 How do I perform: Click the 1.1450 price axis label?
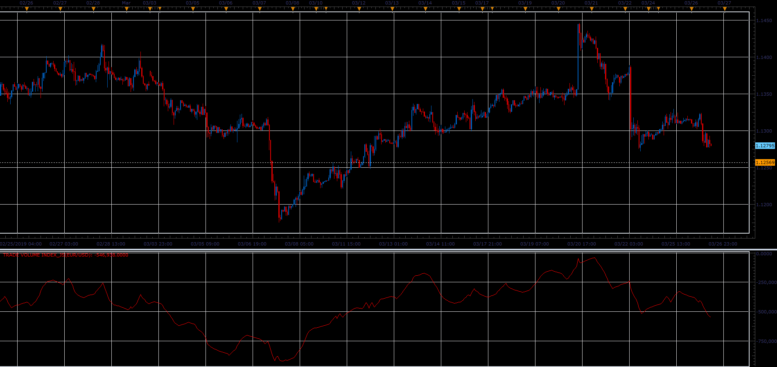click(x=764, y=20)
